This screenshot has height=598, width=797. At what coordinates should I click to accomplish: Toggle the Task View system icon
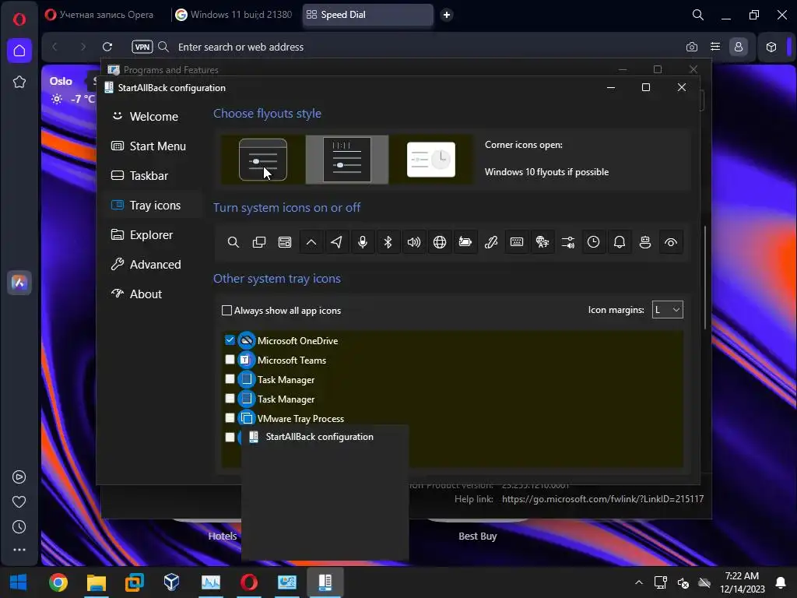point(259,242)
